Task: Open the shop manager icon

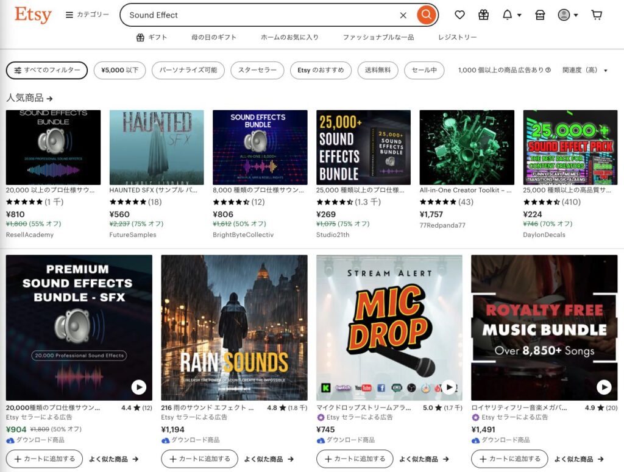Action: click(540, 15)
